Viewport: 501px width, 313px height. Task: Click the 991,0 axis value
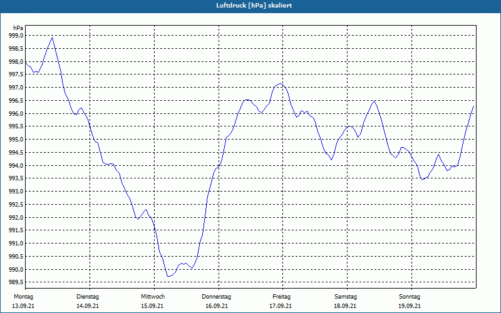tap(16, 244)
